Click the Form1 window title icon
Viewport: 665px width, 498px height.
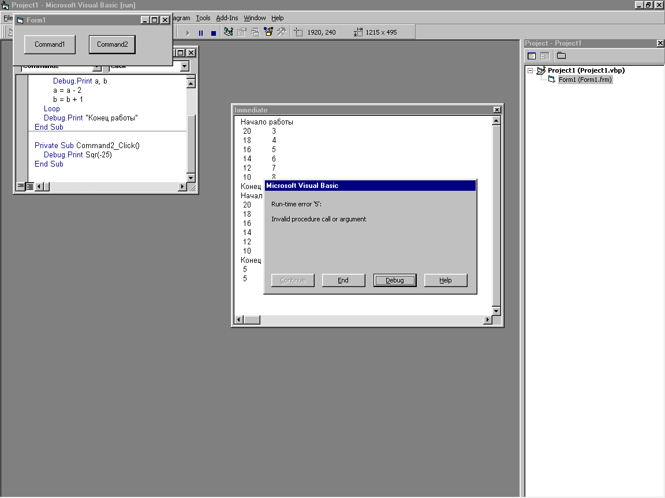click(x=20, y=20)
